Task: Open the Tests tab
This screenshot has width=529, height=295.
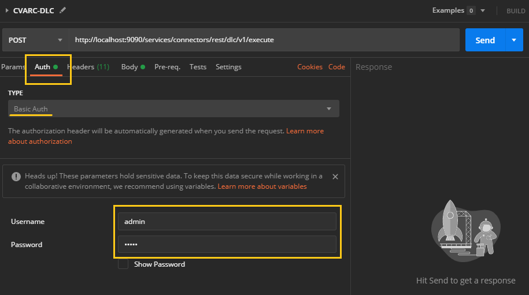Action: click(x=198, y=67)
